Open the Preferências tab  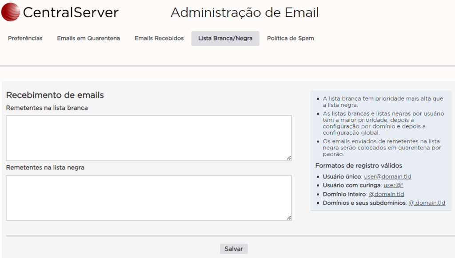pyautogui.click(x=25, y=39)
